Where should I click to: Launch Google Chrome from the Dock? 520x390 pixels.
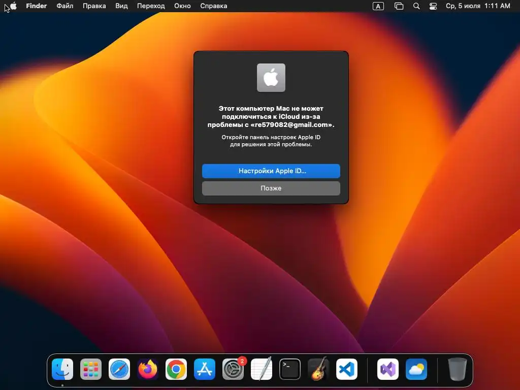[x=176, y=369]
